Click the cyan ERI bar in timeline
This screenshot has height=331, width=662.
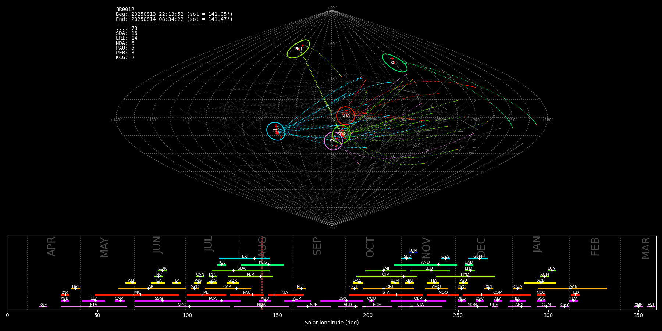pyautogui.click(x=244, y=259)
